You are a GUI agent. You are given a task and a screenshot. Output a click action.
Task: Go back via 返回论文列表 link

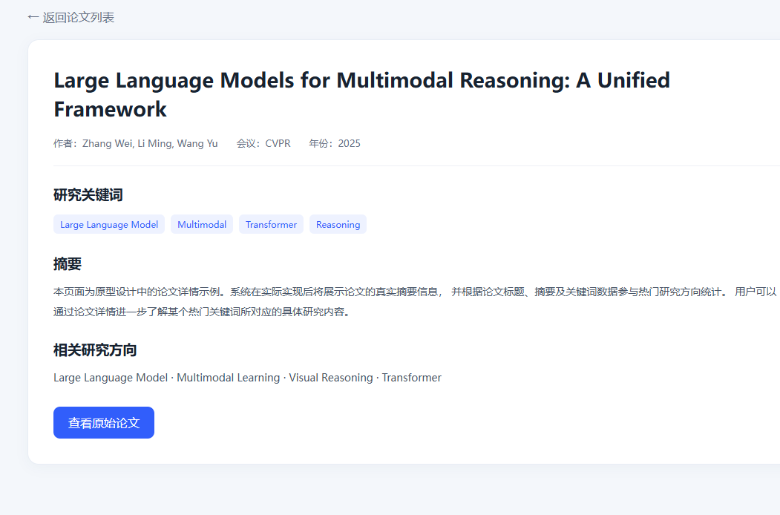point(71,17)
